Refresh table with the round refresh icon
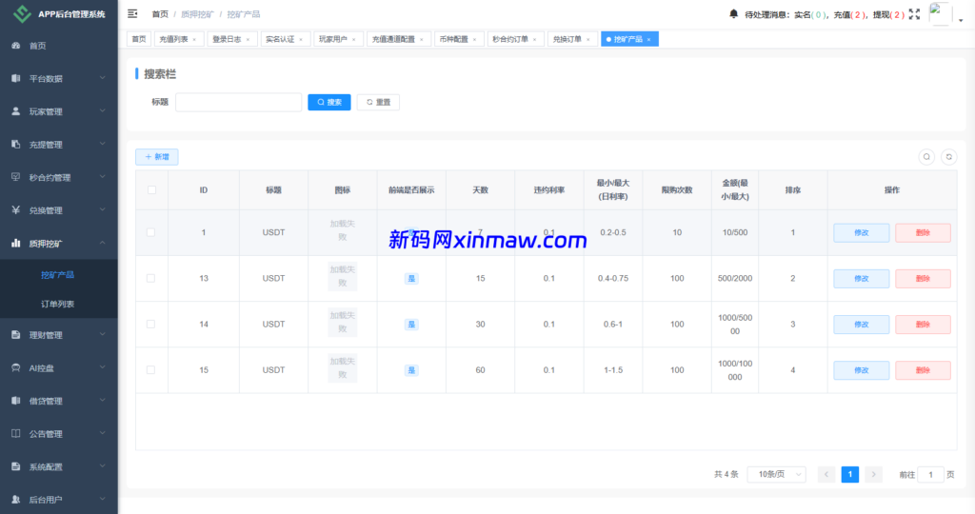Viewport: 975px width, 514px height. pos(949,157)
